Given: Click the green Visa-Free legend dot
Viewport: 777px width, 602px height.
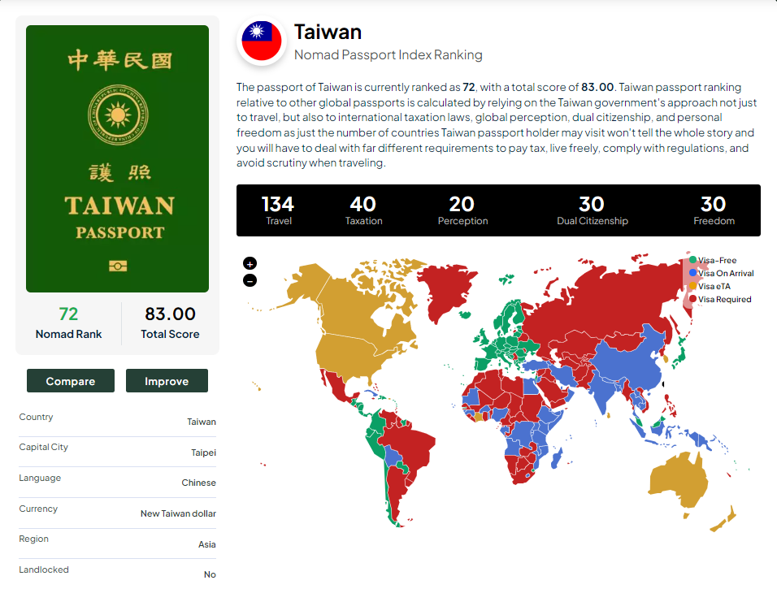Looking at the screenshot, I should 692,260.
